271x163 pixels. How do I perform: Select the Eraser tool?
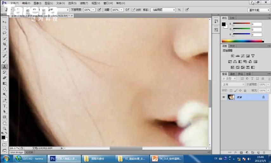tap(4, 78)
